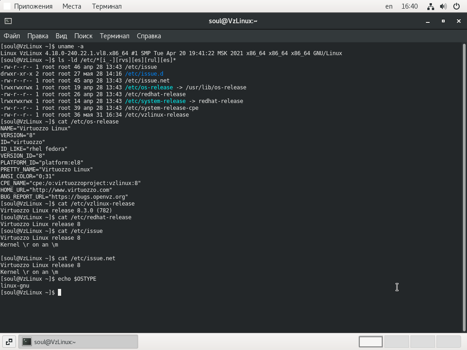Open the Справка menu

click(x=149, y=36)
